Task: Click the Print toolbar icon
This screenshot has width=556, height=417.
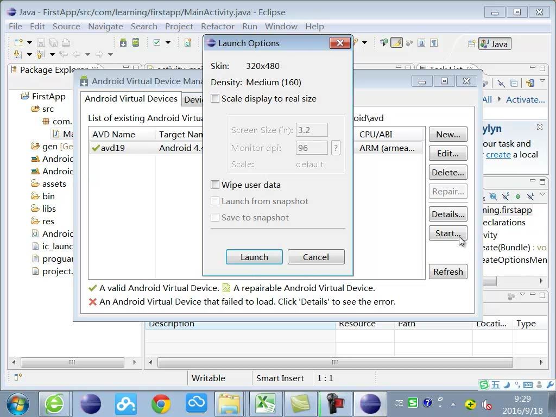Action: point(66,43)
